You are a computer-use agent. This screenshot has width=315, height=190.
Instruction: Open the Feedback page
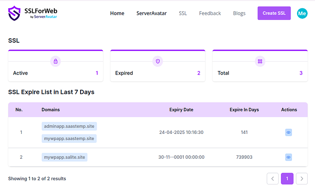click(x=210, y=13)
